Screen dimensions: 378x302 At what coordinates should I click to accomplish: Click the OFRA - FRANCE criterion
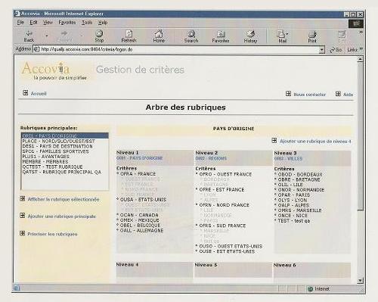coord(138,174)
